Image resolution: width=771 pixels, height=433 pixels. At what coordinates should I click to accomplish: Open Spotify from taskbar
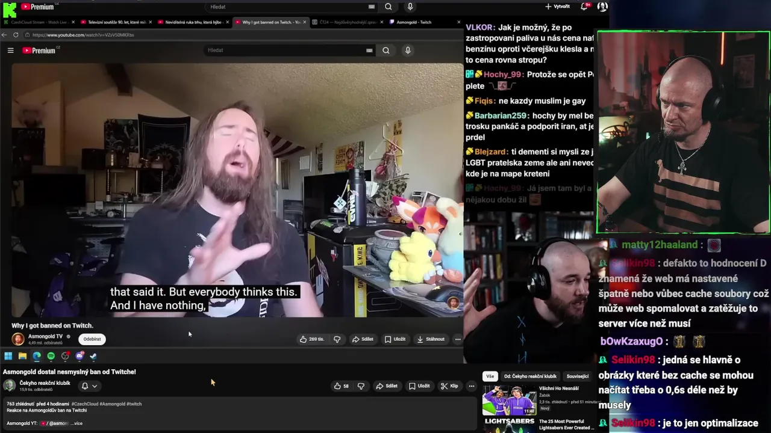tap(51, 356)
